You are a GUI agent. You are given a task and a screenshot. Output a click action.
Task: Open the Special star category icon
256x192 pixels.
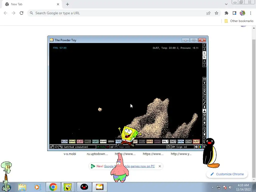pyautogui.click(x=204, y=123)
